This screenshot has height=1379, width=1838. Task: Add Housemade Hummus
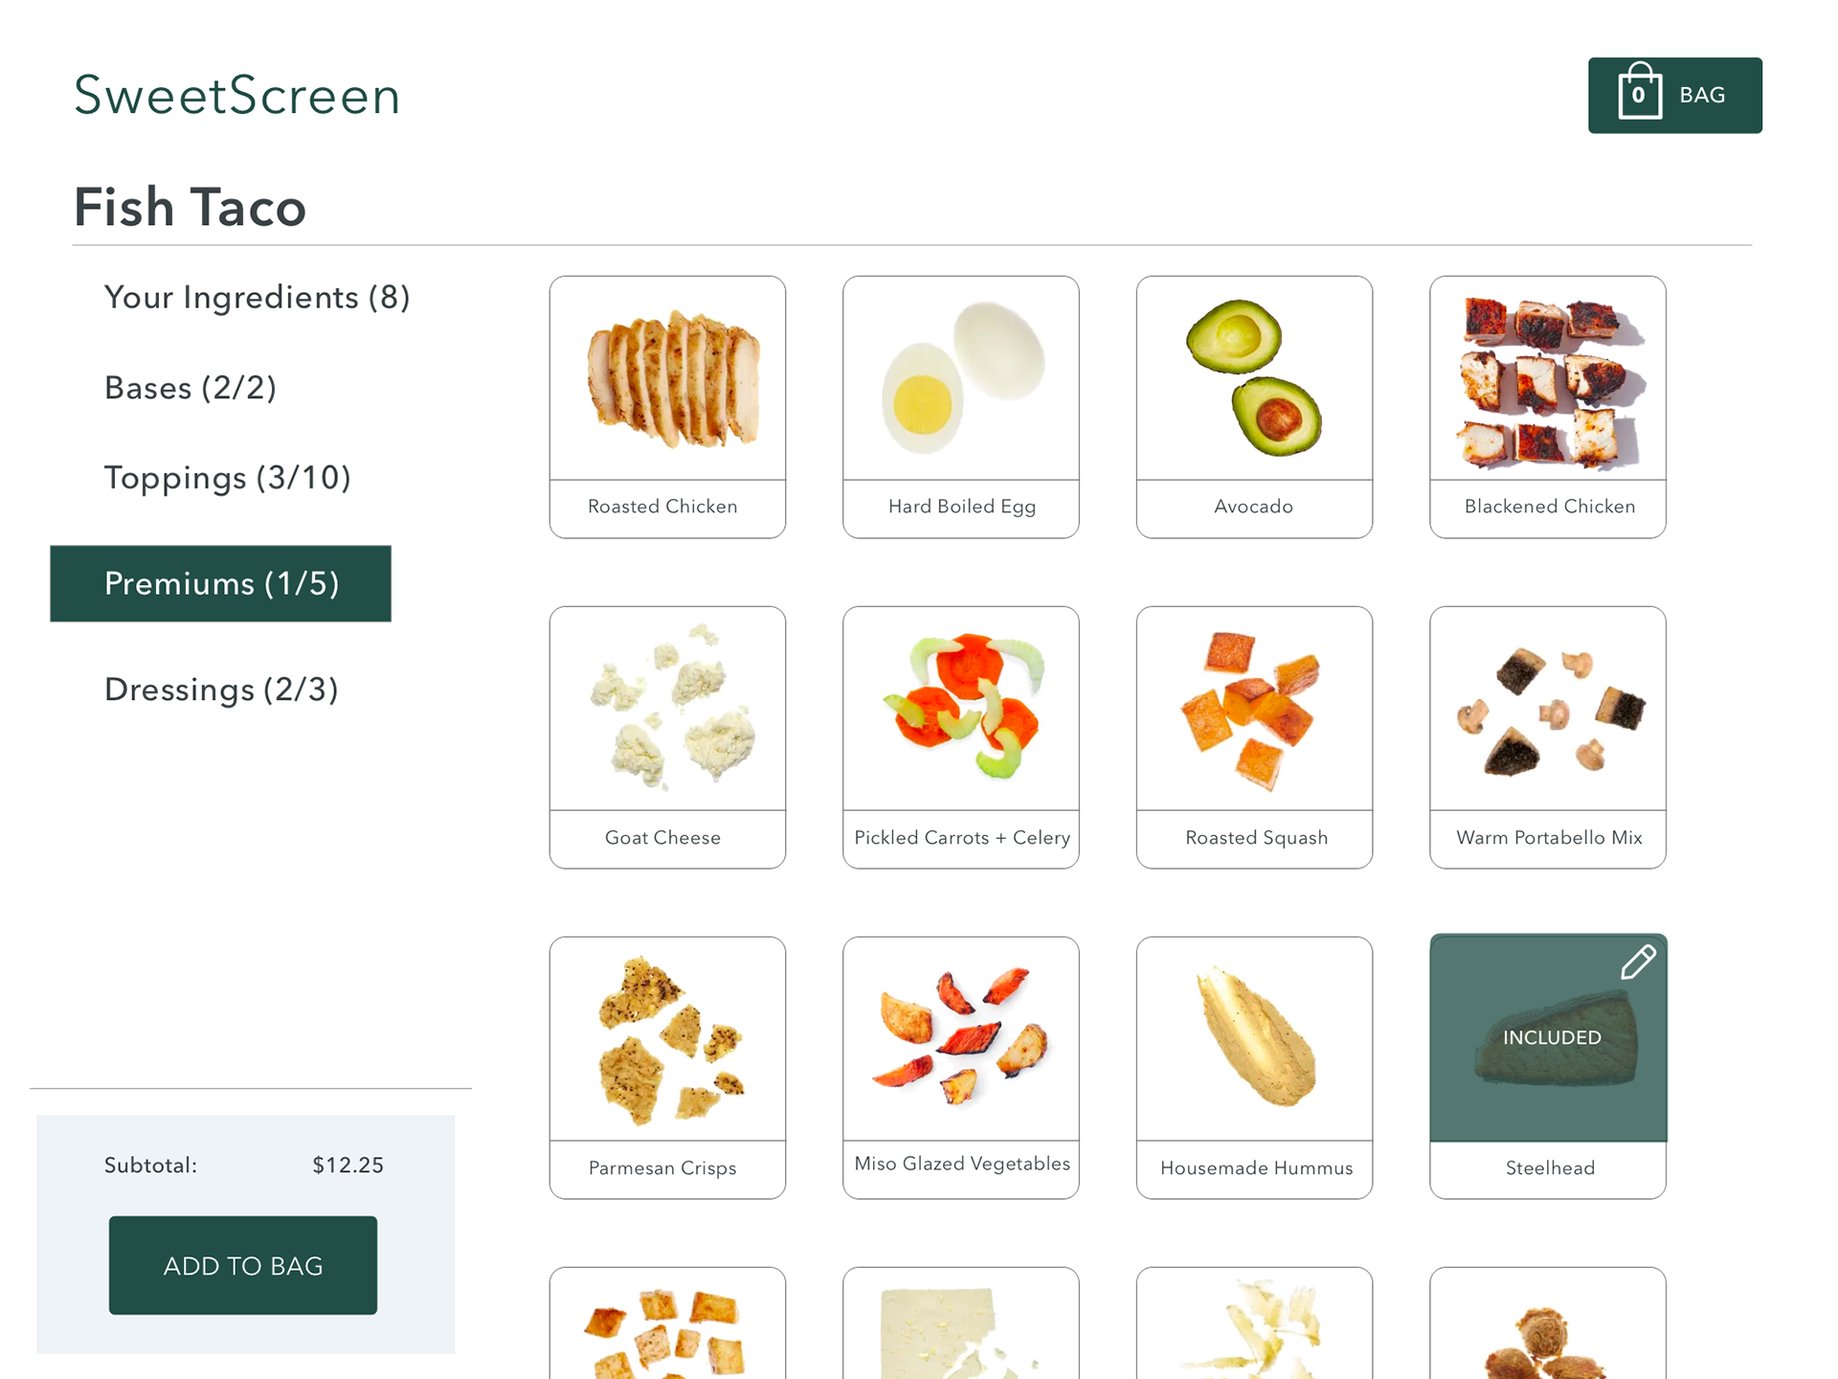pyautogui.click(x=1254, y=1068)
